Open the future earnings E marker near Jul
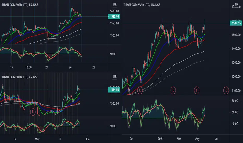The width and height of the screenshot is (243, 143). [226, 90]
